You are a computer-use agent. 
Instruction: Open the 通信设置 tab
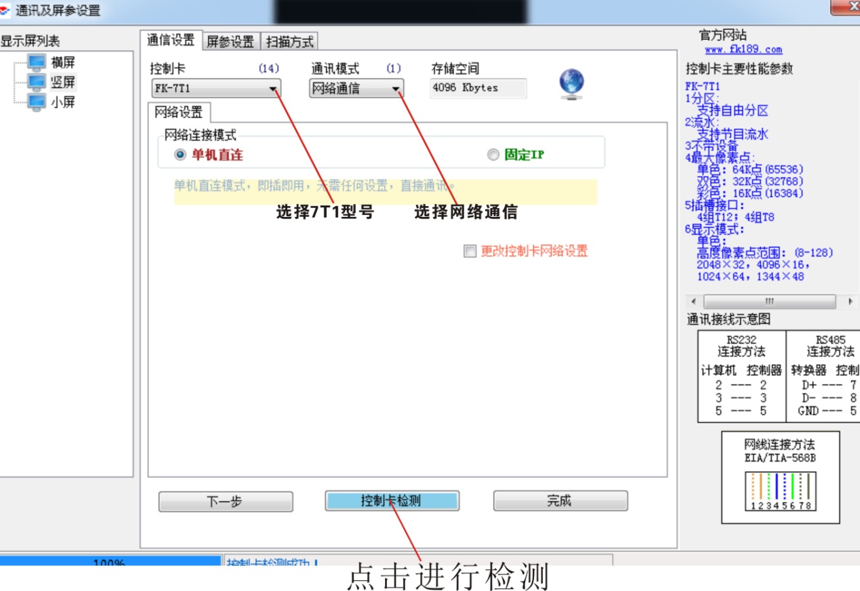point(171,41)
